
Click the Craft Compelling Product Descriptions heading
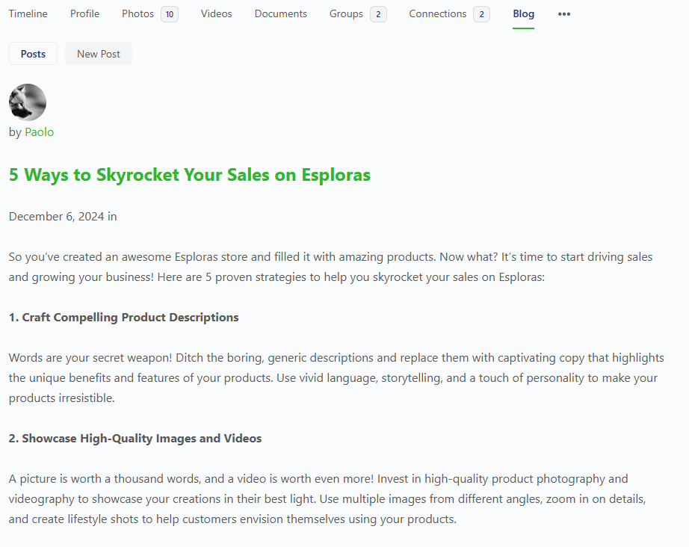pyautogui.click(x=123, y=318)
